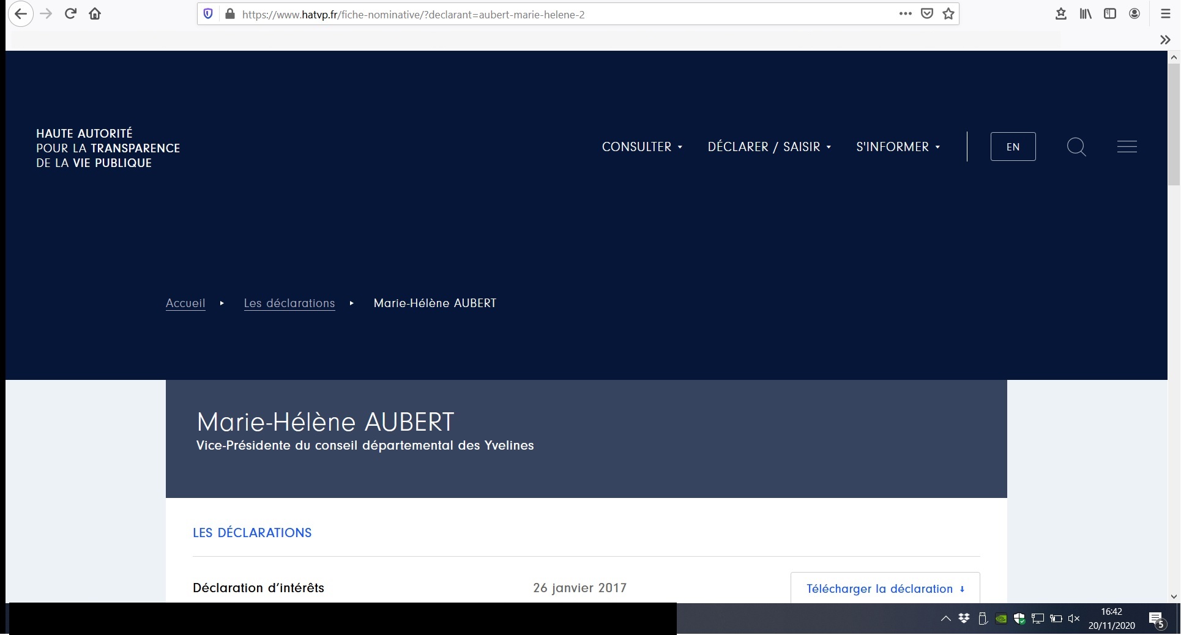Click the Marie-Hélène AUBERT page heading
The width and height of the screenshot is (1181, 635).
pyautogui.click(x=325, y=422)
